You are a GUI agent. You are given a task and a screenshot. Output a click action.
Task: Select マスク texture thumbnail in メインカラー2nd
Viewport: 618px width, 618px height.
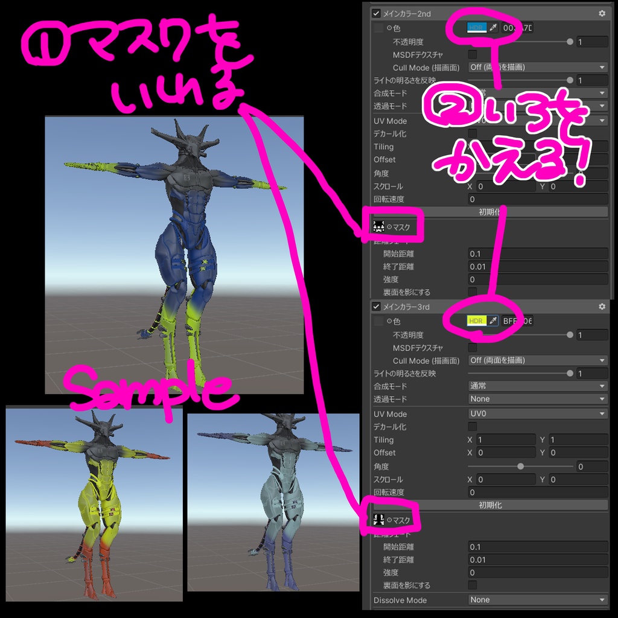tap(378, 227)
